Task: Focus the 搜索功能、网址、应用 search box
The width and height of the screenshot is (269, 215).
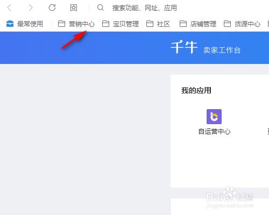Action: coord(145,8)
